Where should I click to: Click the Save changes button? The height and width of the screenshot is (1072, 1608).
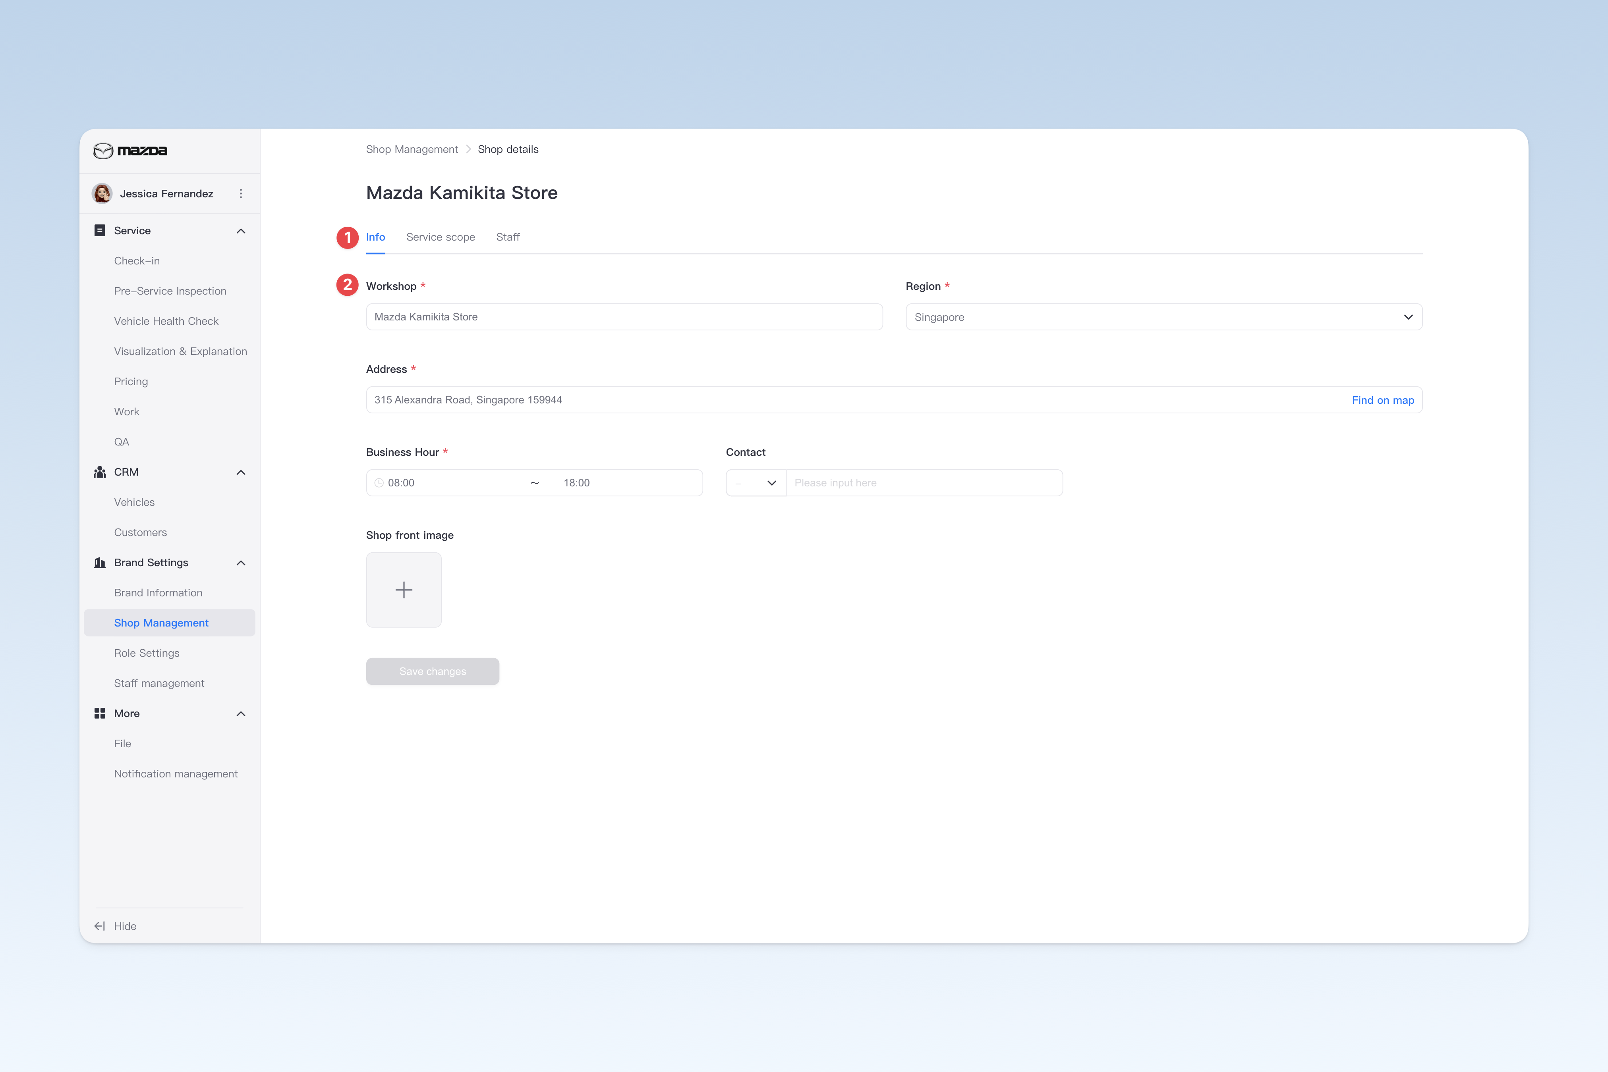click(x=433, y=671)
